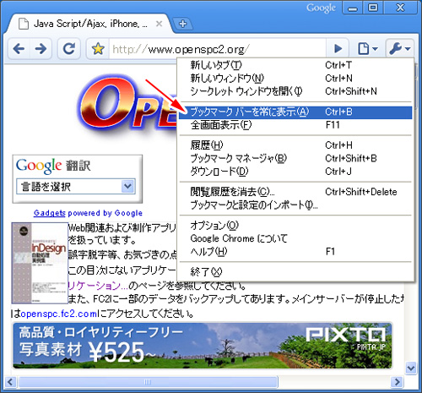Viewport: 422px width, 393px height.
Task: Bookmark this page with the star icon
Action: coord(98,49)
